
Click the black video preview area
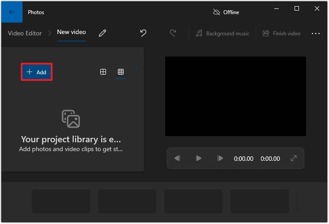[x=235, y=96]
